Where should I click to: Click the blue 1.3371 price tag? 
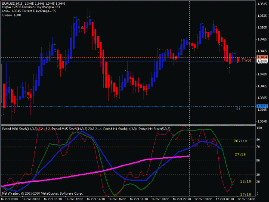click(x=262, y=106)
